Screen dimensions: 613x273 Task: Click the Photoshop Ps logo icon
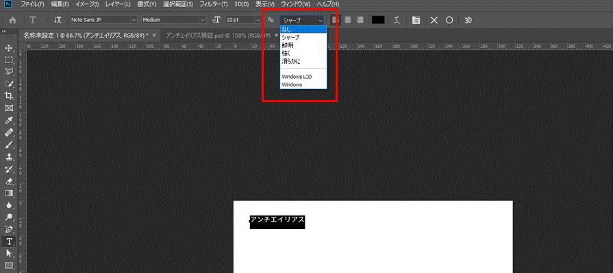[x=8, y=5]
